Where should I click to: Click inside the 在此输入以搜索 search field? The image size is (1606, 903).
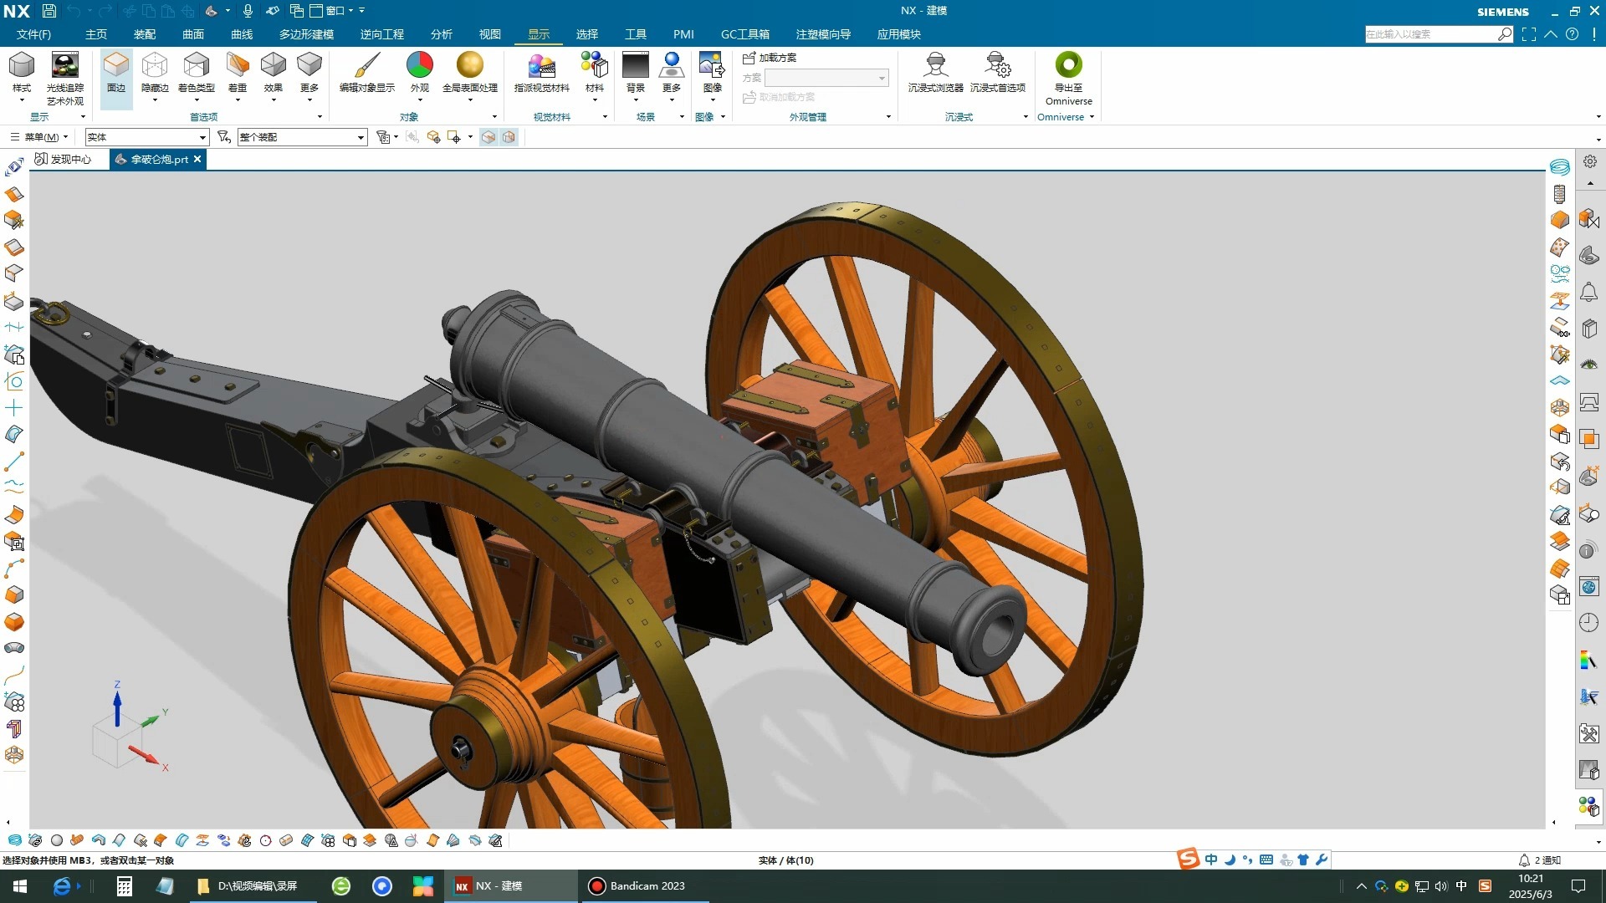[x=1430, y=34]
